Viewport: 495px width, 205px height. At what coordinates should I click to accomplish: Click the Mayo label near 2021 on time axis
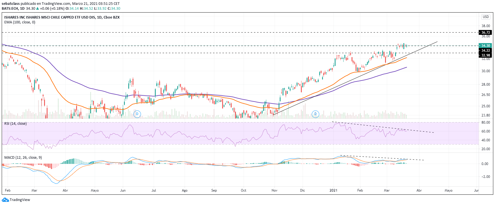448,190
